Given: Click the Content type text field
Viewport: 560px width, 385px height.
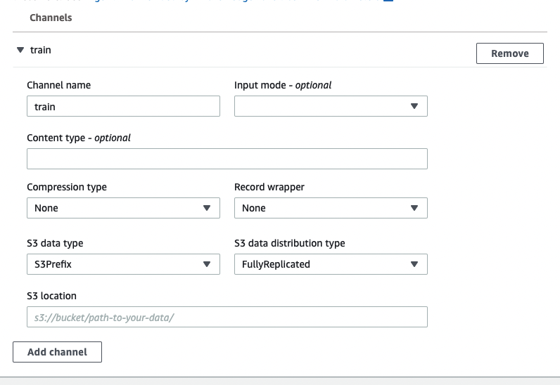Looking at the screenshot, I should click(227, 159).
